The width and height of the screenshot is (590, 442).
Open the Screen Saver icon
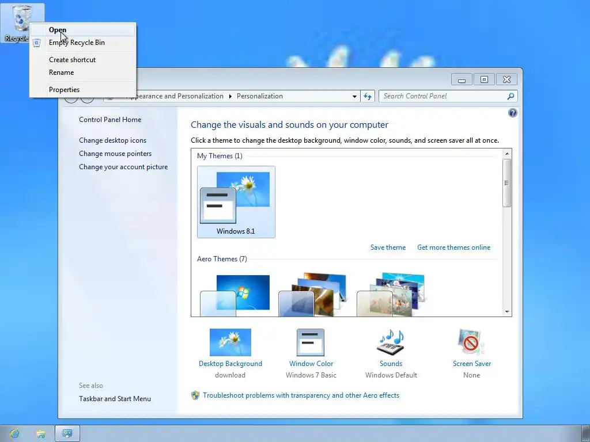tap(471, 342)
